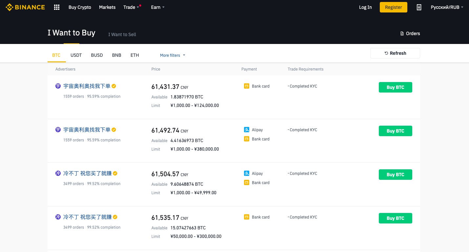Click Completed KYC in the 61,535.17 row
Viewport: 469px width, 252px height.
(x=303, y=217)
